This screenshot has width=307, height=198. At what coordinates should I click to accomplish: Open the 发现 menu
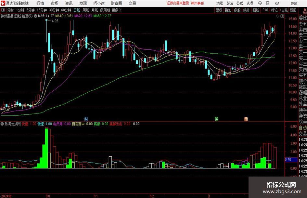(83, 3)
